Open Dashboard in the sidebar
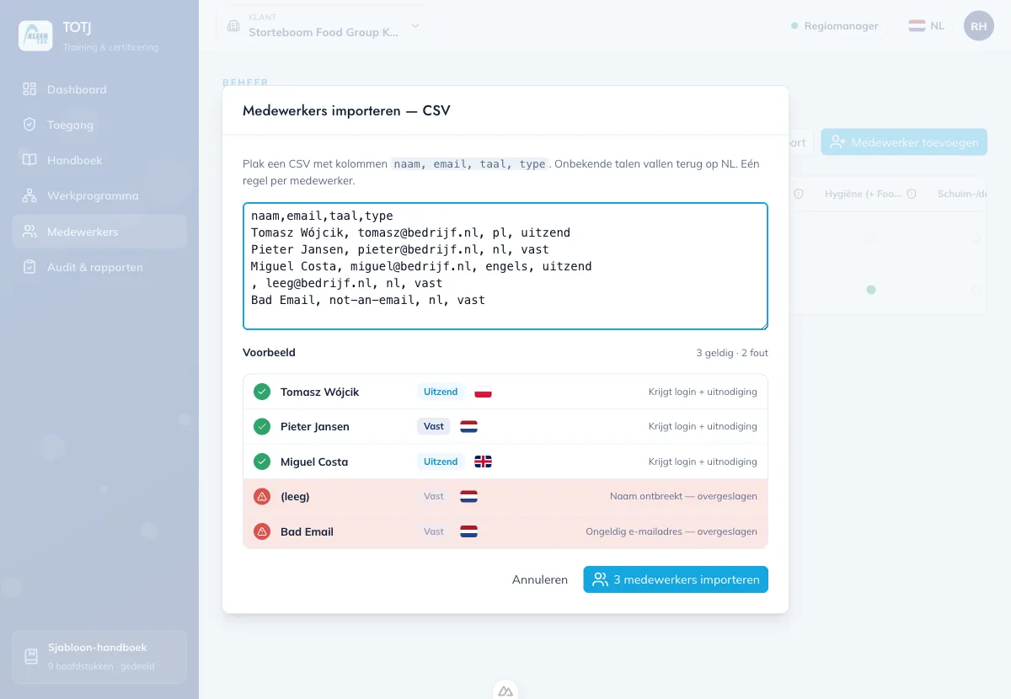 [x=99, y=89]
